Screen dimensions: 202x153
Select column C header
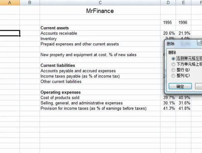tap(100, 3)
